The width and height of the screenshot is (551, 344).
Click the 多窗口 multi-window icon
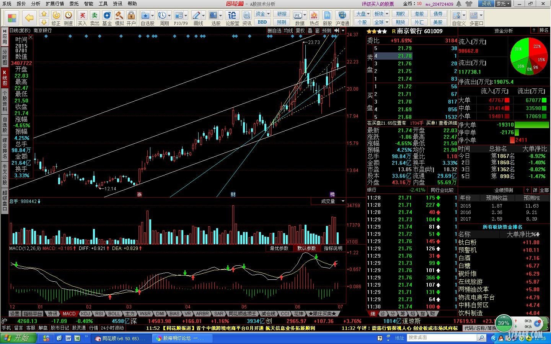coord(474,15)
